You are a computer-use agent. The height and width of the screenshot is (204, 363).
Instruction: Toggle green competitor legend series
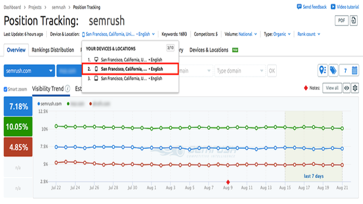(75, 104)
